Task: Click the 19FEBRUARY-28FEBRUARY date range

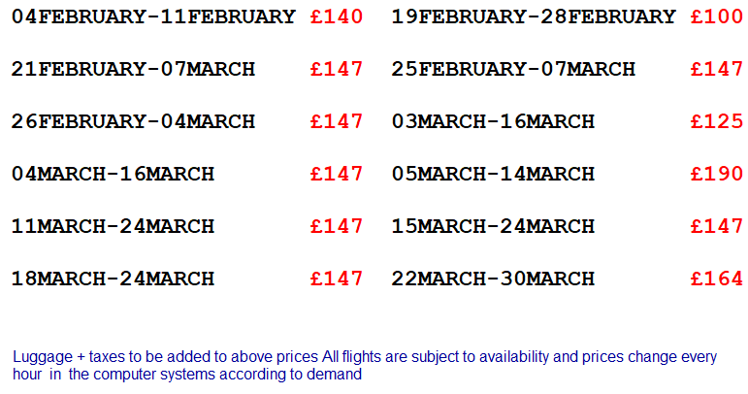Action: [x=534, y=16]
